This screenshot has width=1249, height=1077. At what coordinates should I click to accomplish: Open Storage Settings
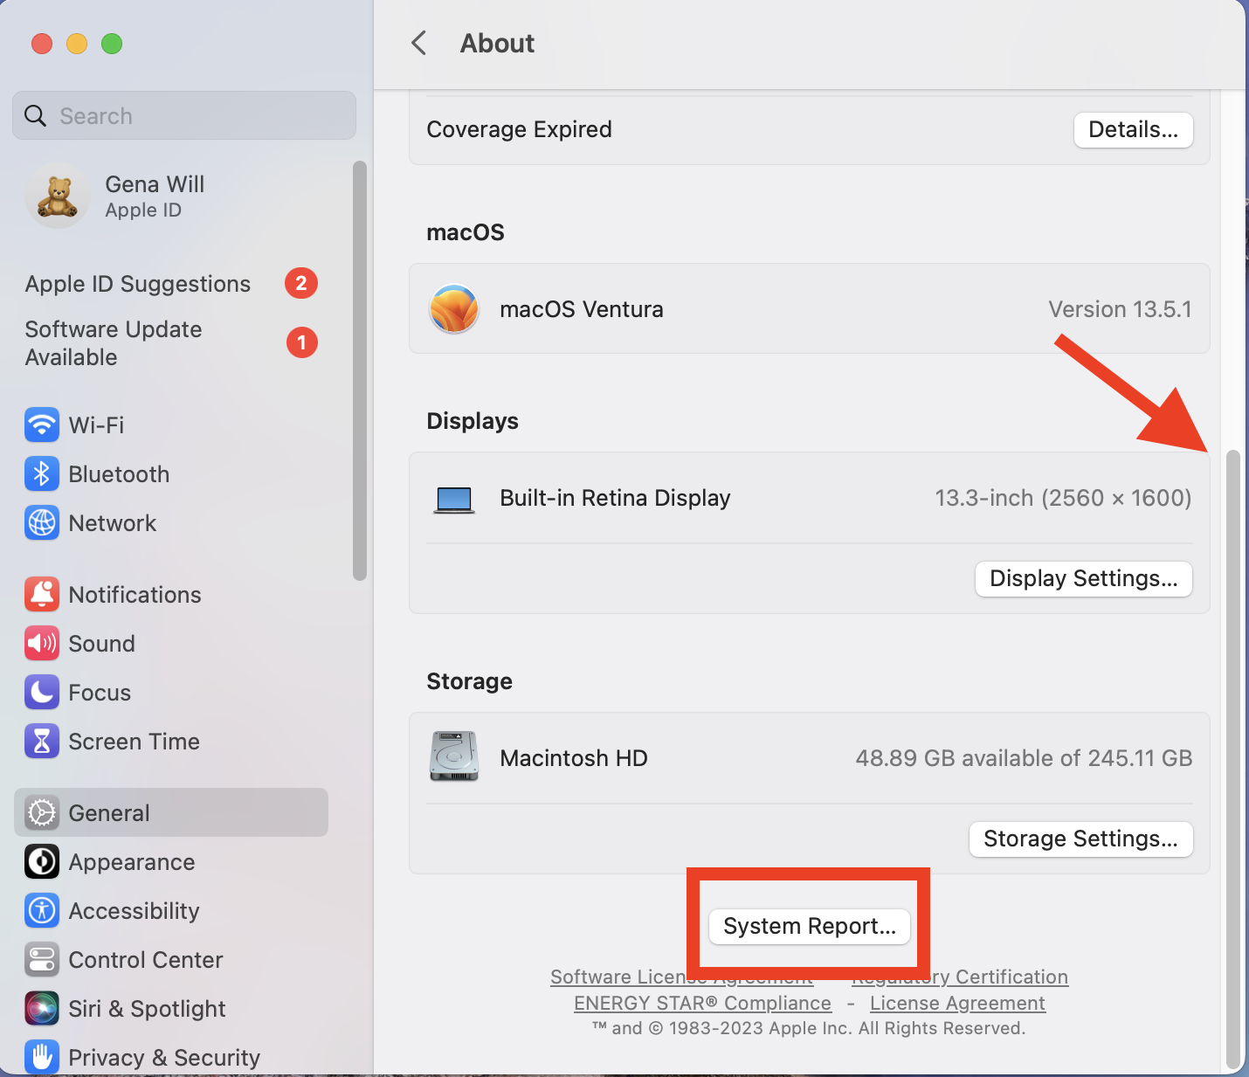click(x=1081, y=839)
